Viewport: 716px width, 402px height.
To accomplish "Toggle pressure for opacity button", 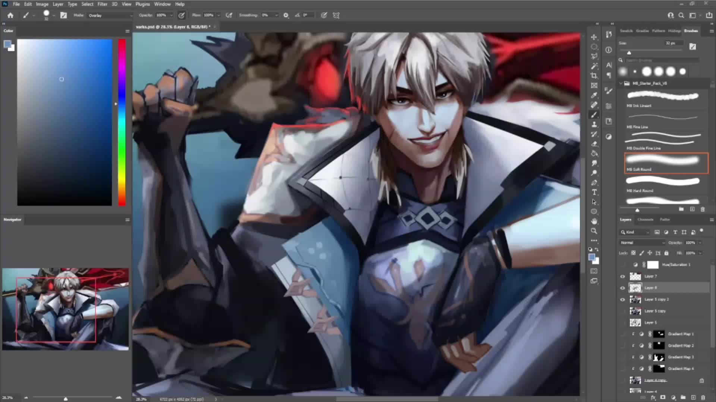I will coord(181,15).
